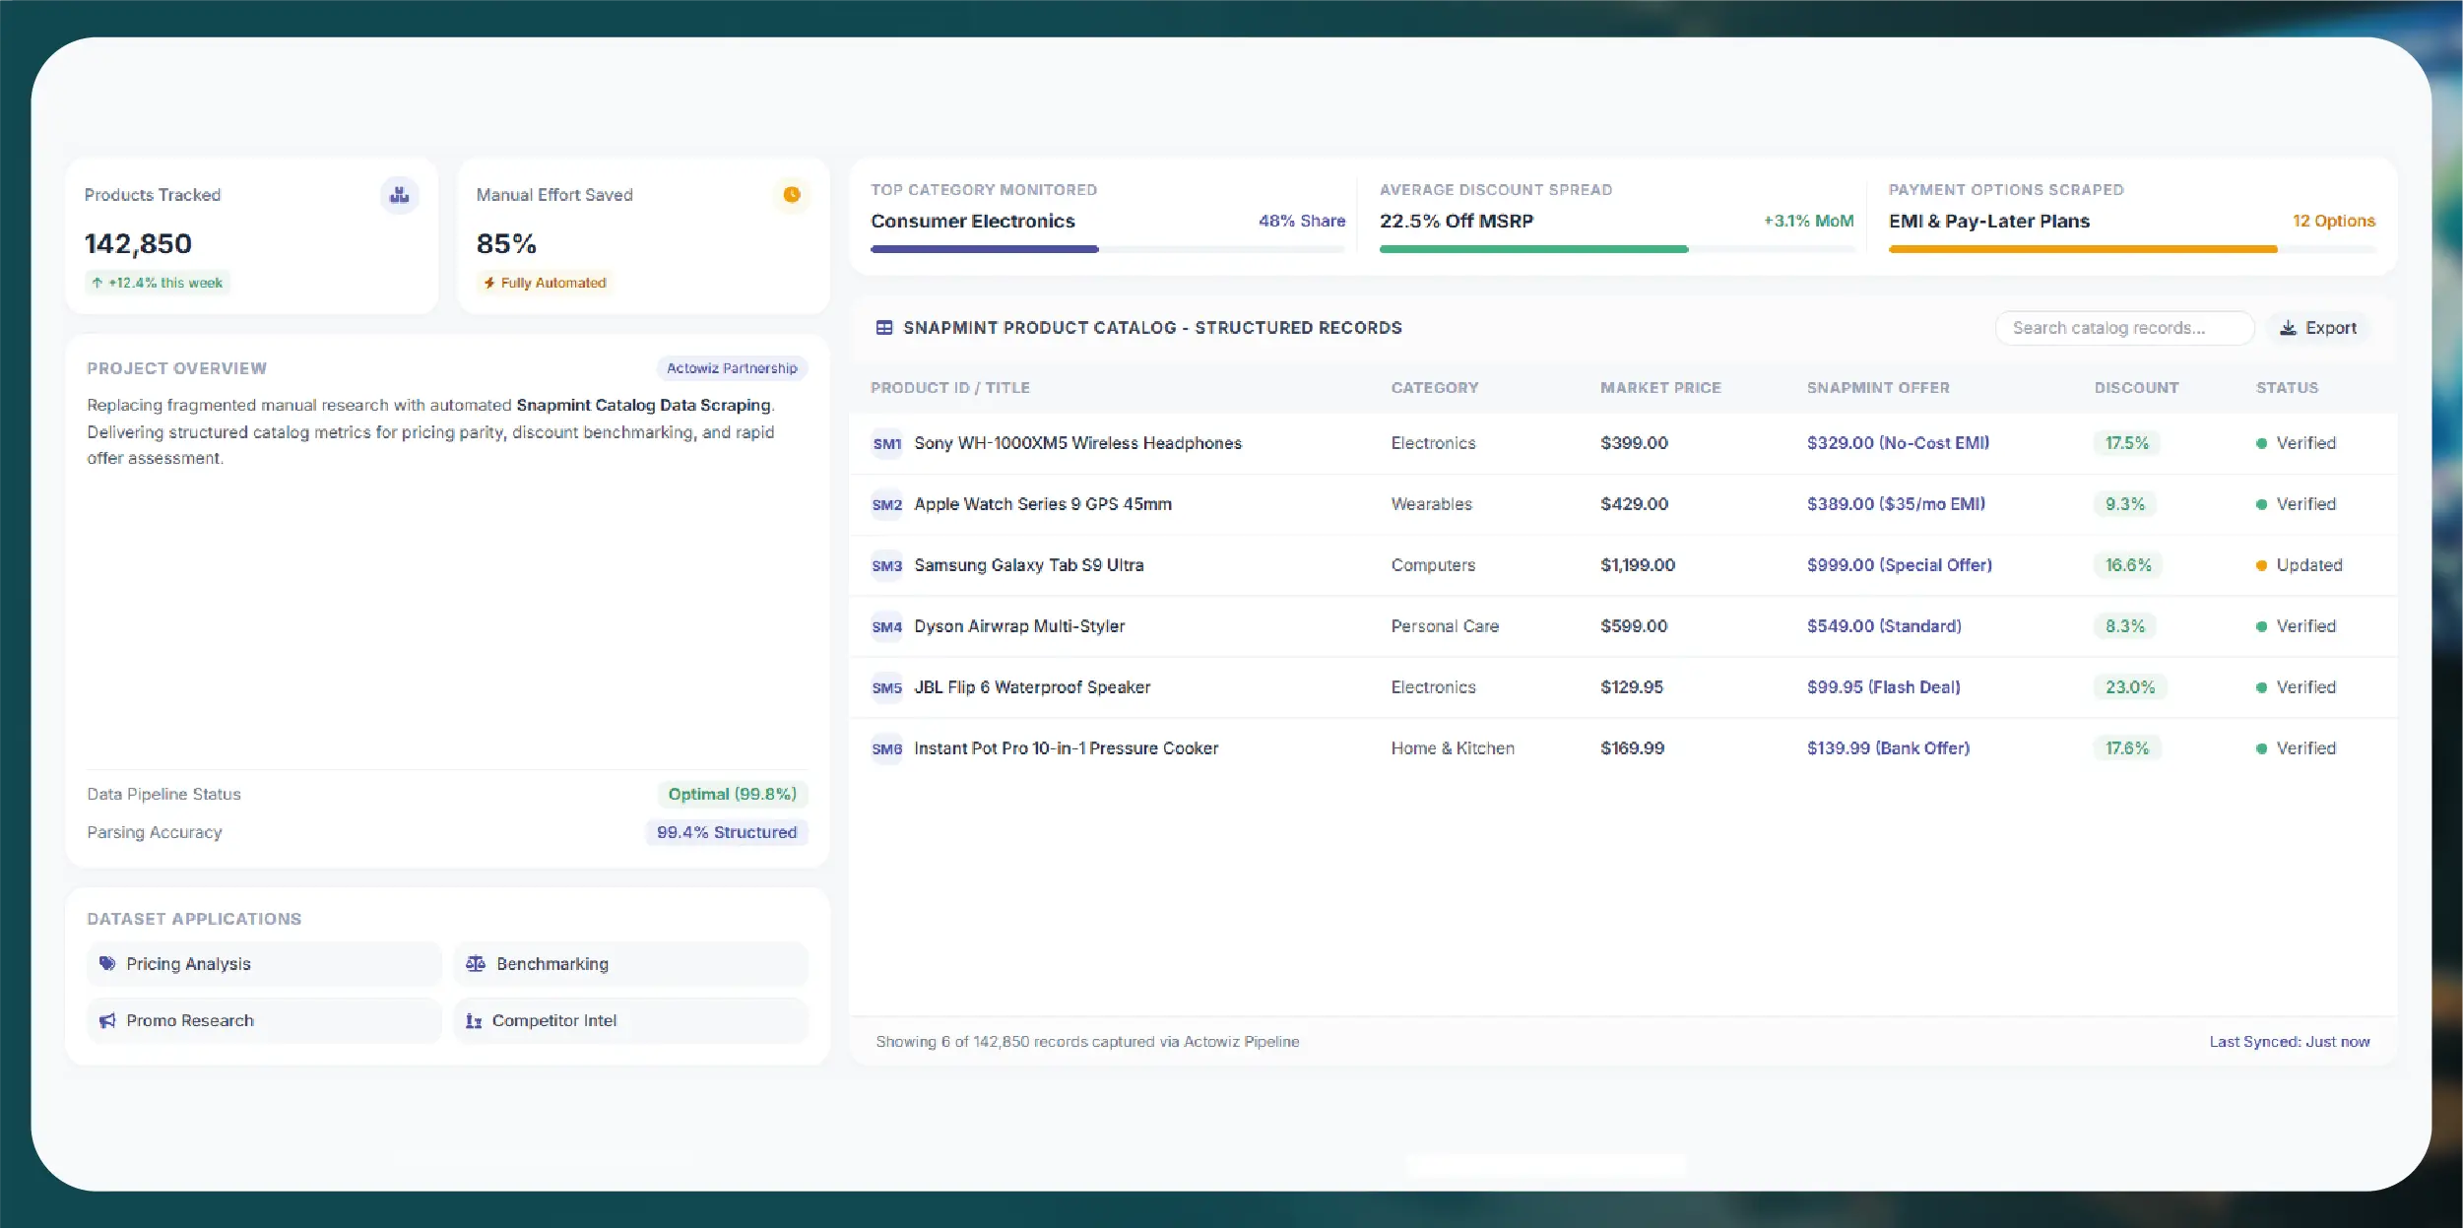Sort by the Discount column header

(2136, 388)
